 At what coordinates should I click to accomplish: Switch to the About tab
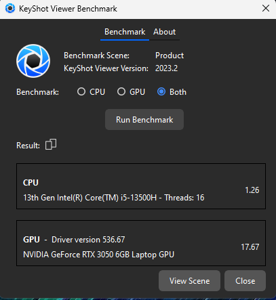pos(164,32)
